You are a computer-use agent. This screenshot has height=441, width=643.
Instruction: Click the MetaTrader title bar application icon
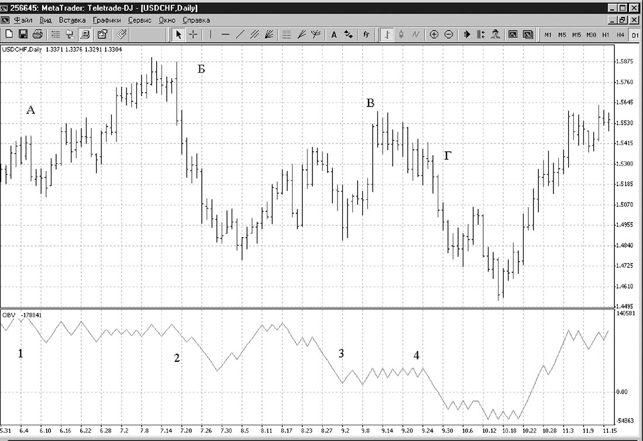click(4, 8)
